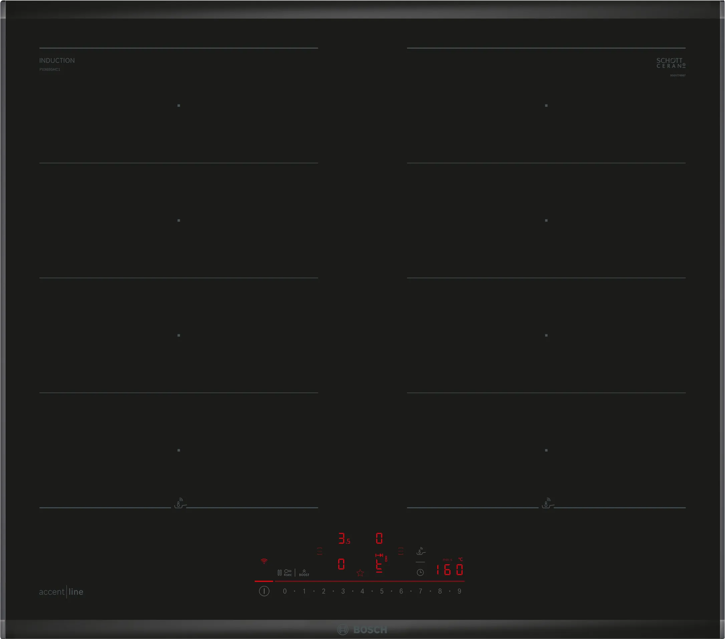
Task: Set power level 9 on the slider
Action: tap(459, 591)
